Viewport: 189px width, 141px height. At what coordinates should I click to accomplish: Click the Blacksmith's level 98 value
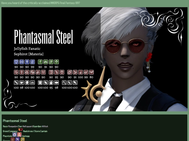tap(22, 88)
